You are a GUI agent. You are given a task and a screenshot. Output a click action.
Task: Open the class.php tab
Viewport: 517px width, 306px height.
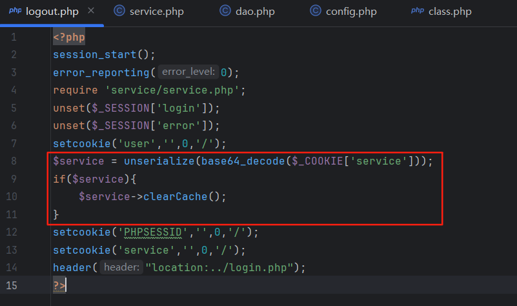pos(441,12)
